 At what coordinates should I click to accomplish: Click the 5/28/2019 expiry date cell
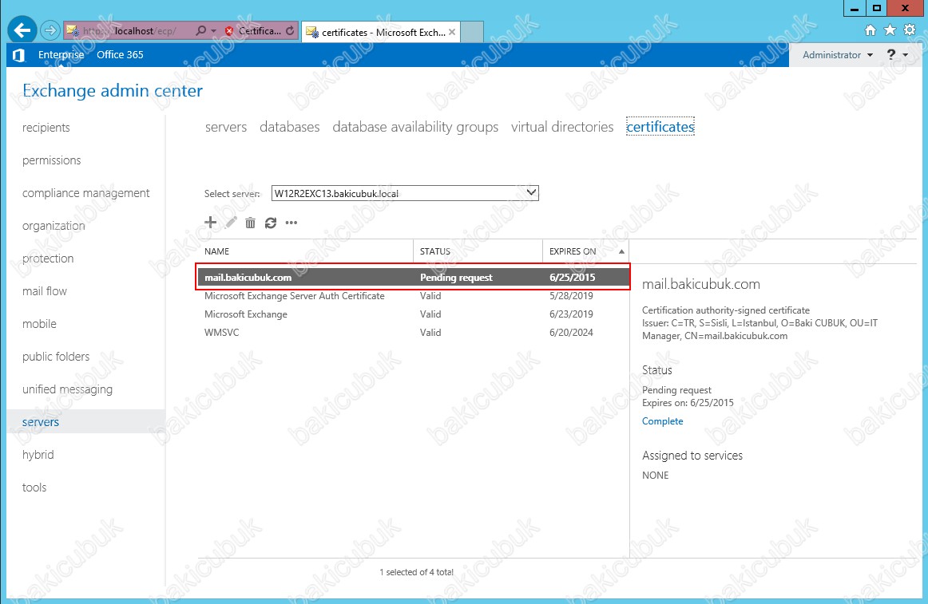(571, 296)
